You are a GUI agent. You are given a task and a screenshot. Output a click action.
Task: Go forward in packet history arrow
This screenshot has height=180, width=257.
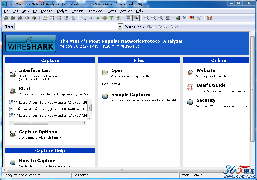point(97,18)
